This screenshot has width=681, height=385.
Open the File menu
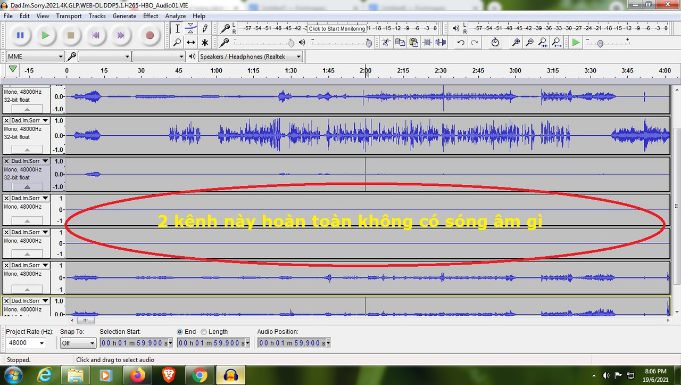pos(8,16)
